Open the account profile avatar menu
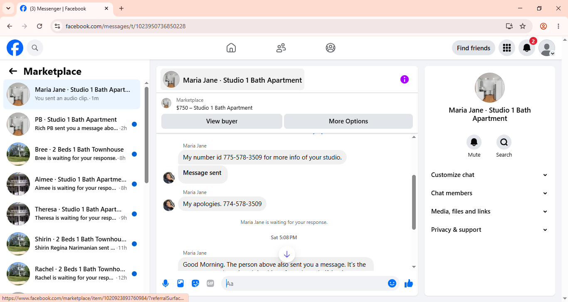568x302 pixels. (547, 48)
